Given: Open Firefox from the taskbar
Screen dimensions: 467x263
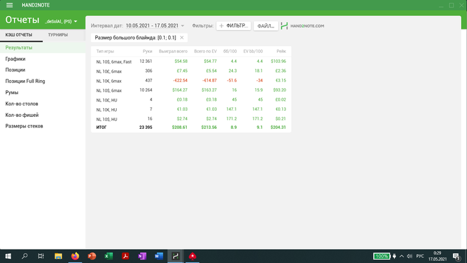Looking at the screenshot, I should (x=75, y=256).
